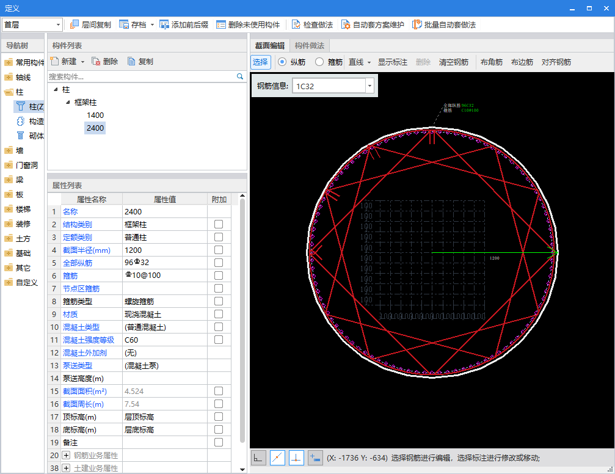Expand the 土建业务属性 group
The height and width of the screenshot is (474, 615).
click(67, 468)
